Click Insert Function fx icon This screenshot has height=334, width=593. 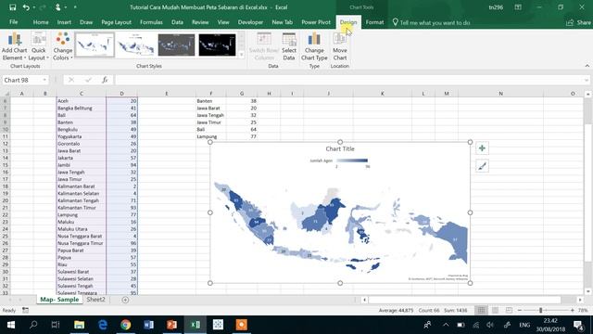(105, 80)
